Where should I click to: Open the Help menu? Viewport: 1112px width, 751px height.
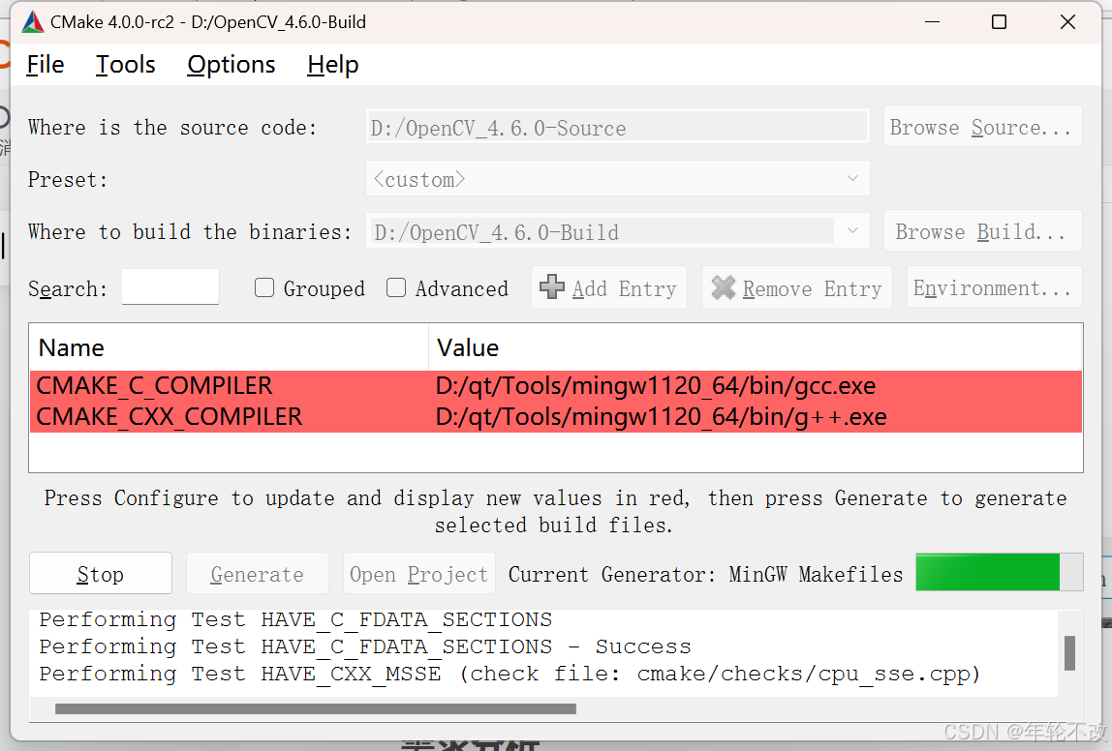pos(332,65)
